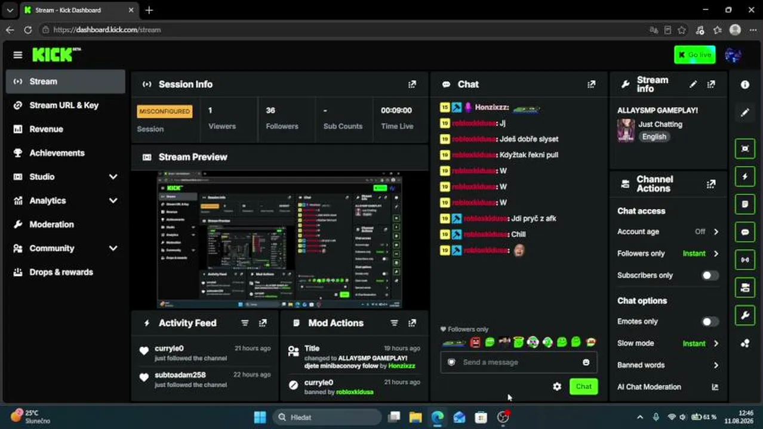The width and height of the screenshot is (763, 429).
Task: Open the Windows Start menu
Action: (x=260, y=417)
